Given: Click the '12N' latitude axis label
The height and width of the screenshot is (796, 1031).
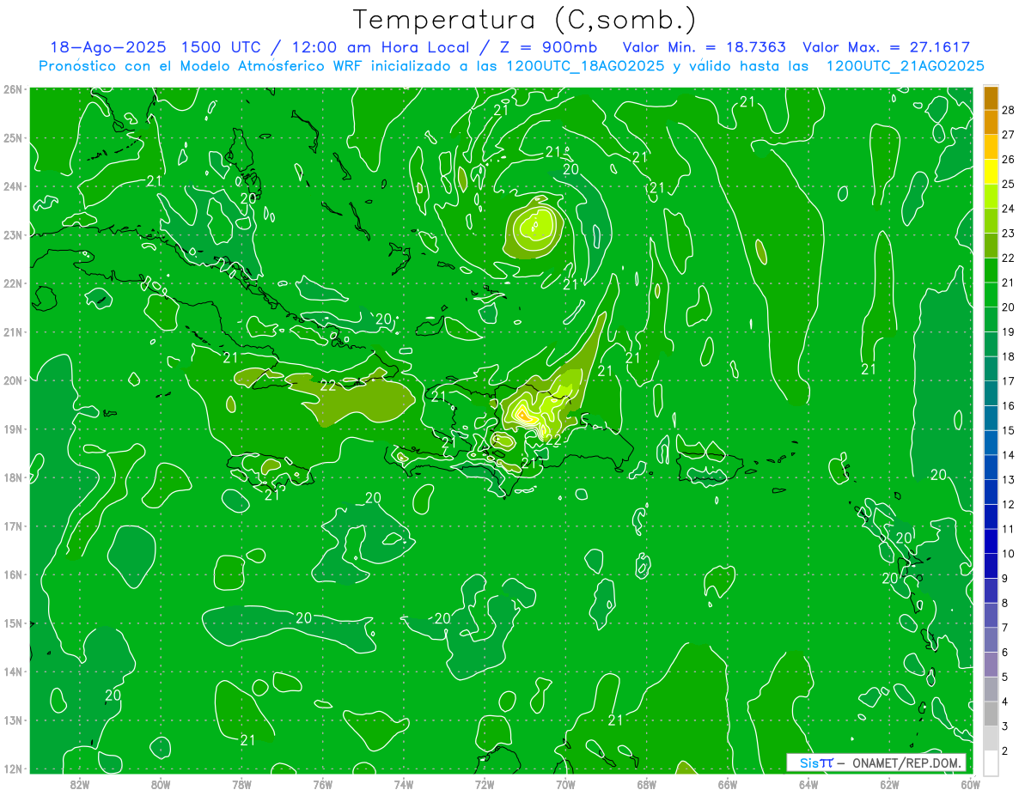Looking at the screenshot, I should [x=12, y=769].
